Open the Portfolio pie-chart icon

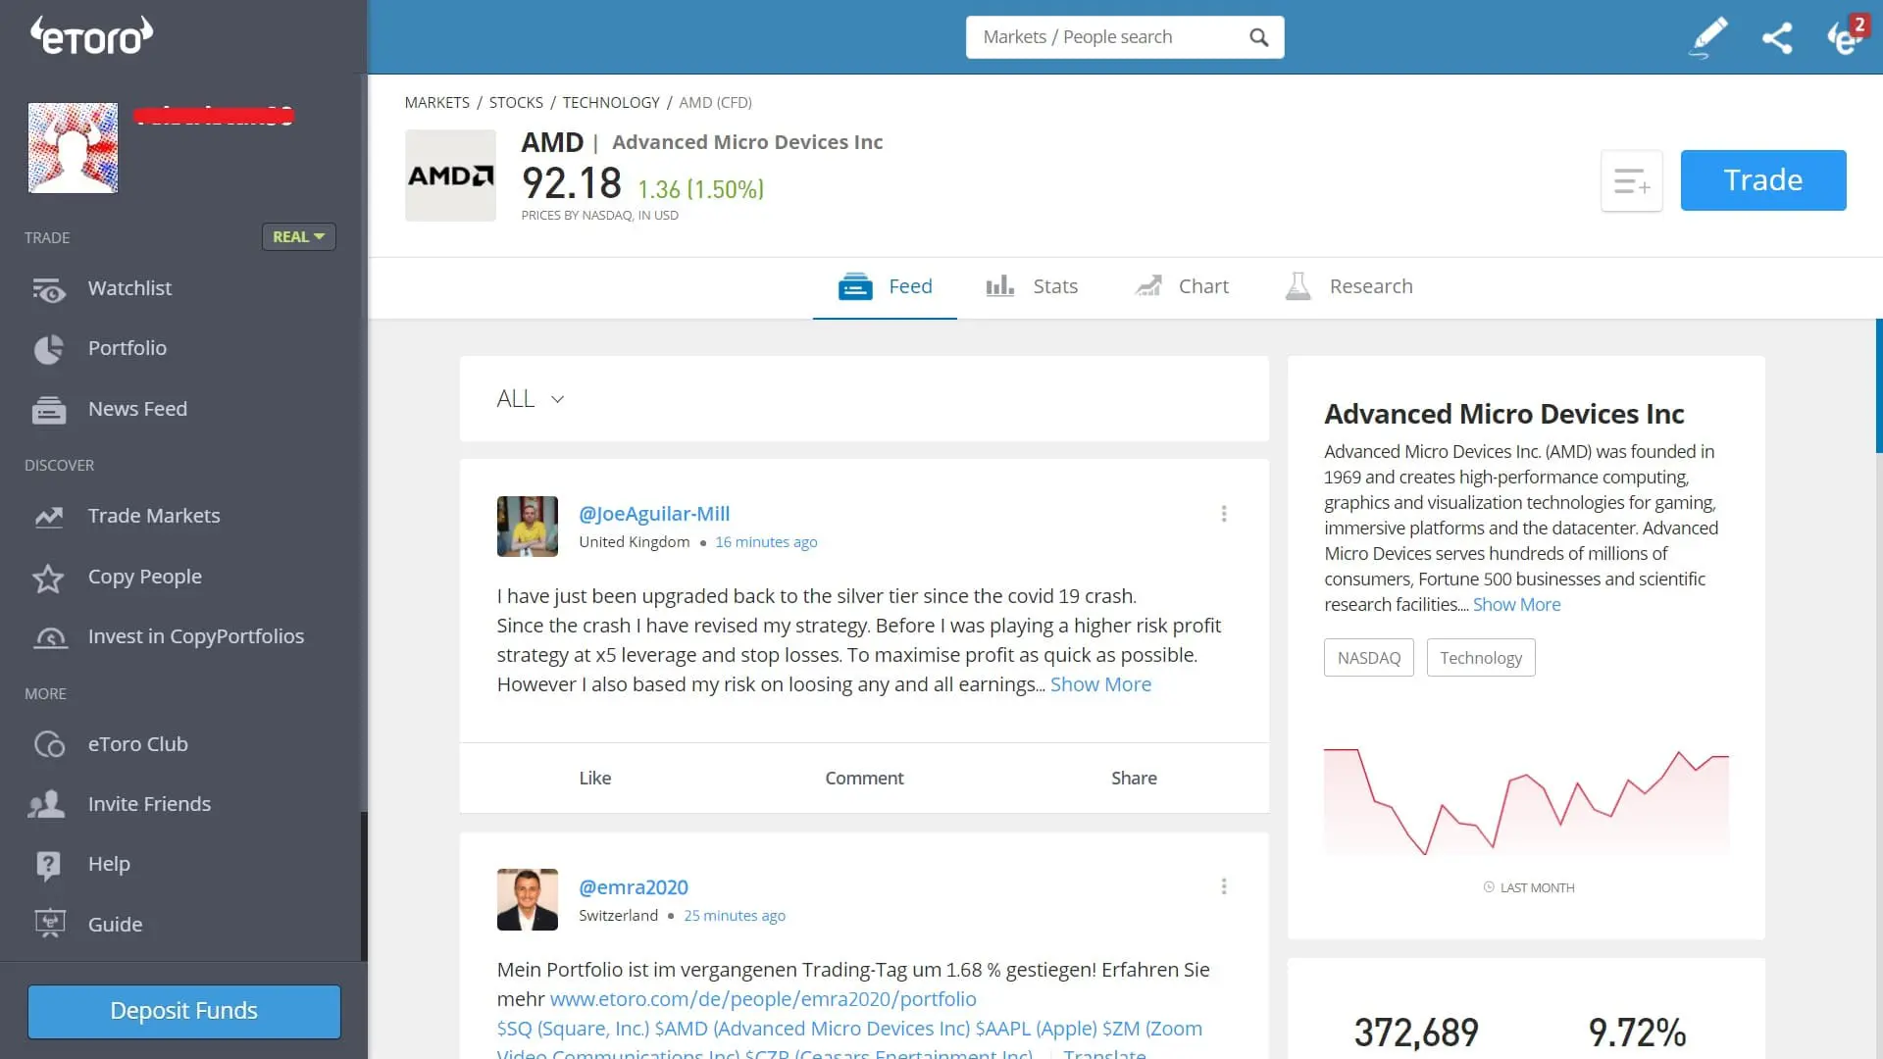pos(49,349)
